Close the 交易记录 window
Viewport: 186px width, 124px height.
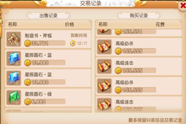183,6
